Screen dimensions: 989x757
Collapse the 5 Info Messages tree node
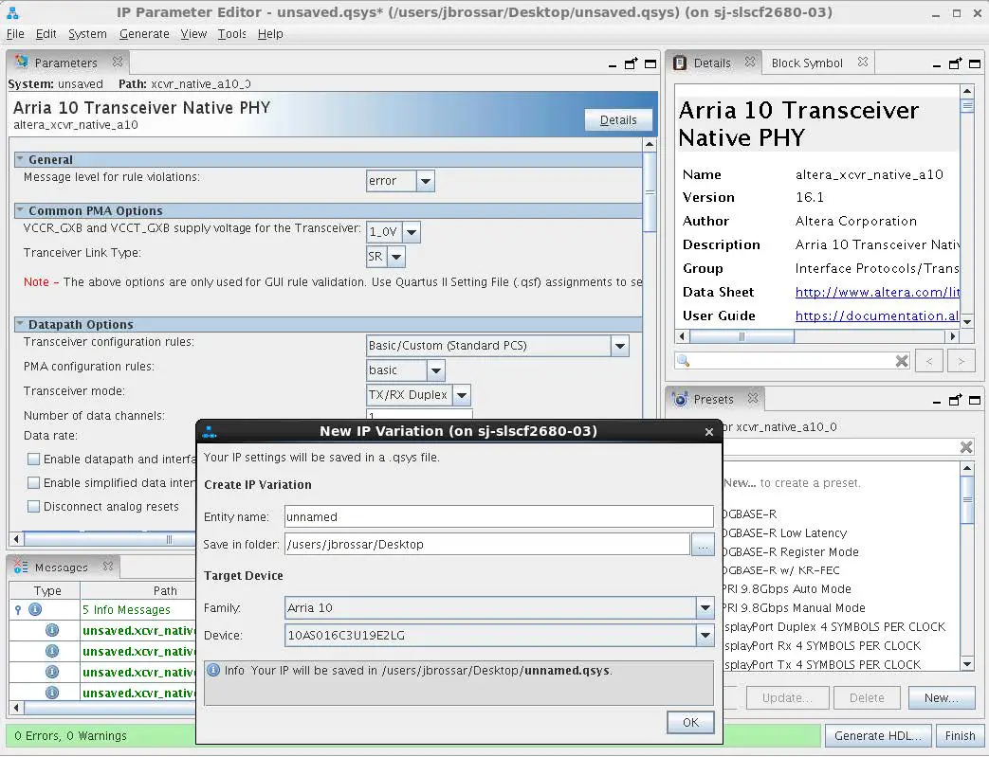point(18,609)
